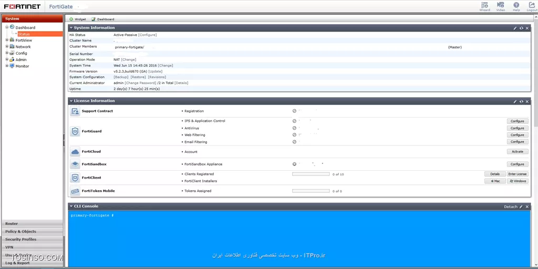This screenshot has height=269, width=538.
Task: Detach the CLI Console
Action: point(510,207)
